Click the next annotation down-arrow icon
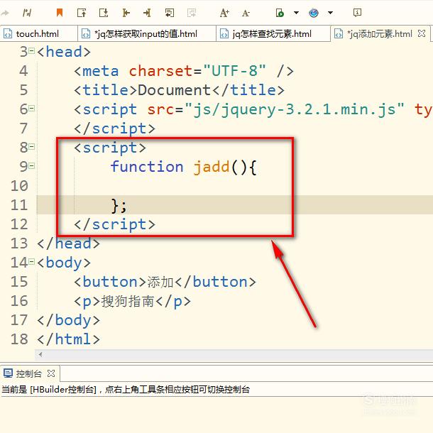Viewport: 433px width, 433px height. pyautogui.click(x=104, y=13)
